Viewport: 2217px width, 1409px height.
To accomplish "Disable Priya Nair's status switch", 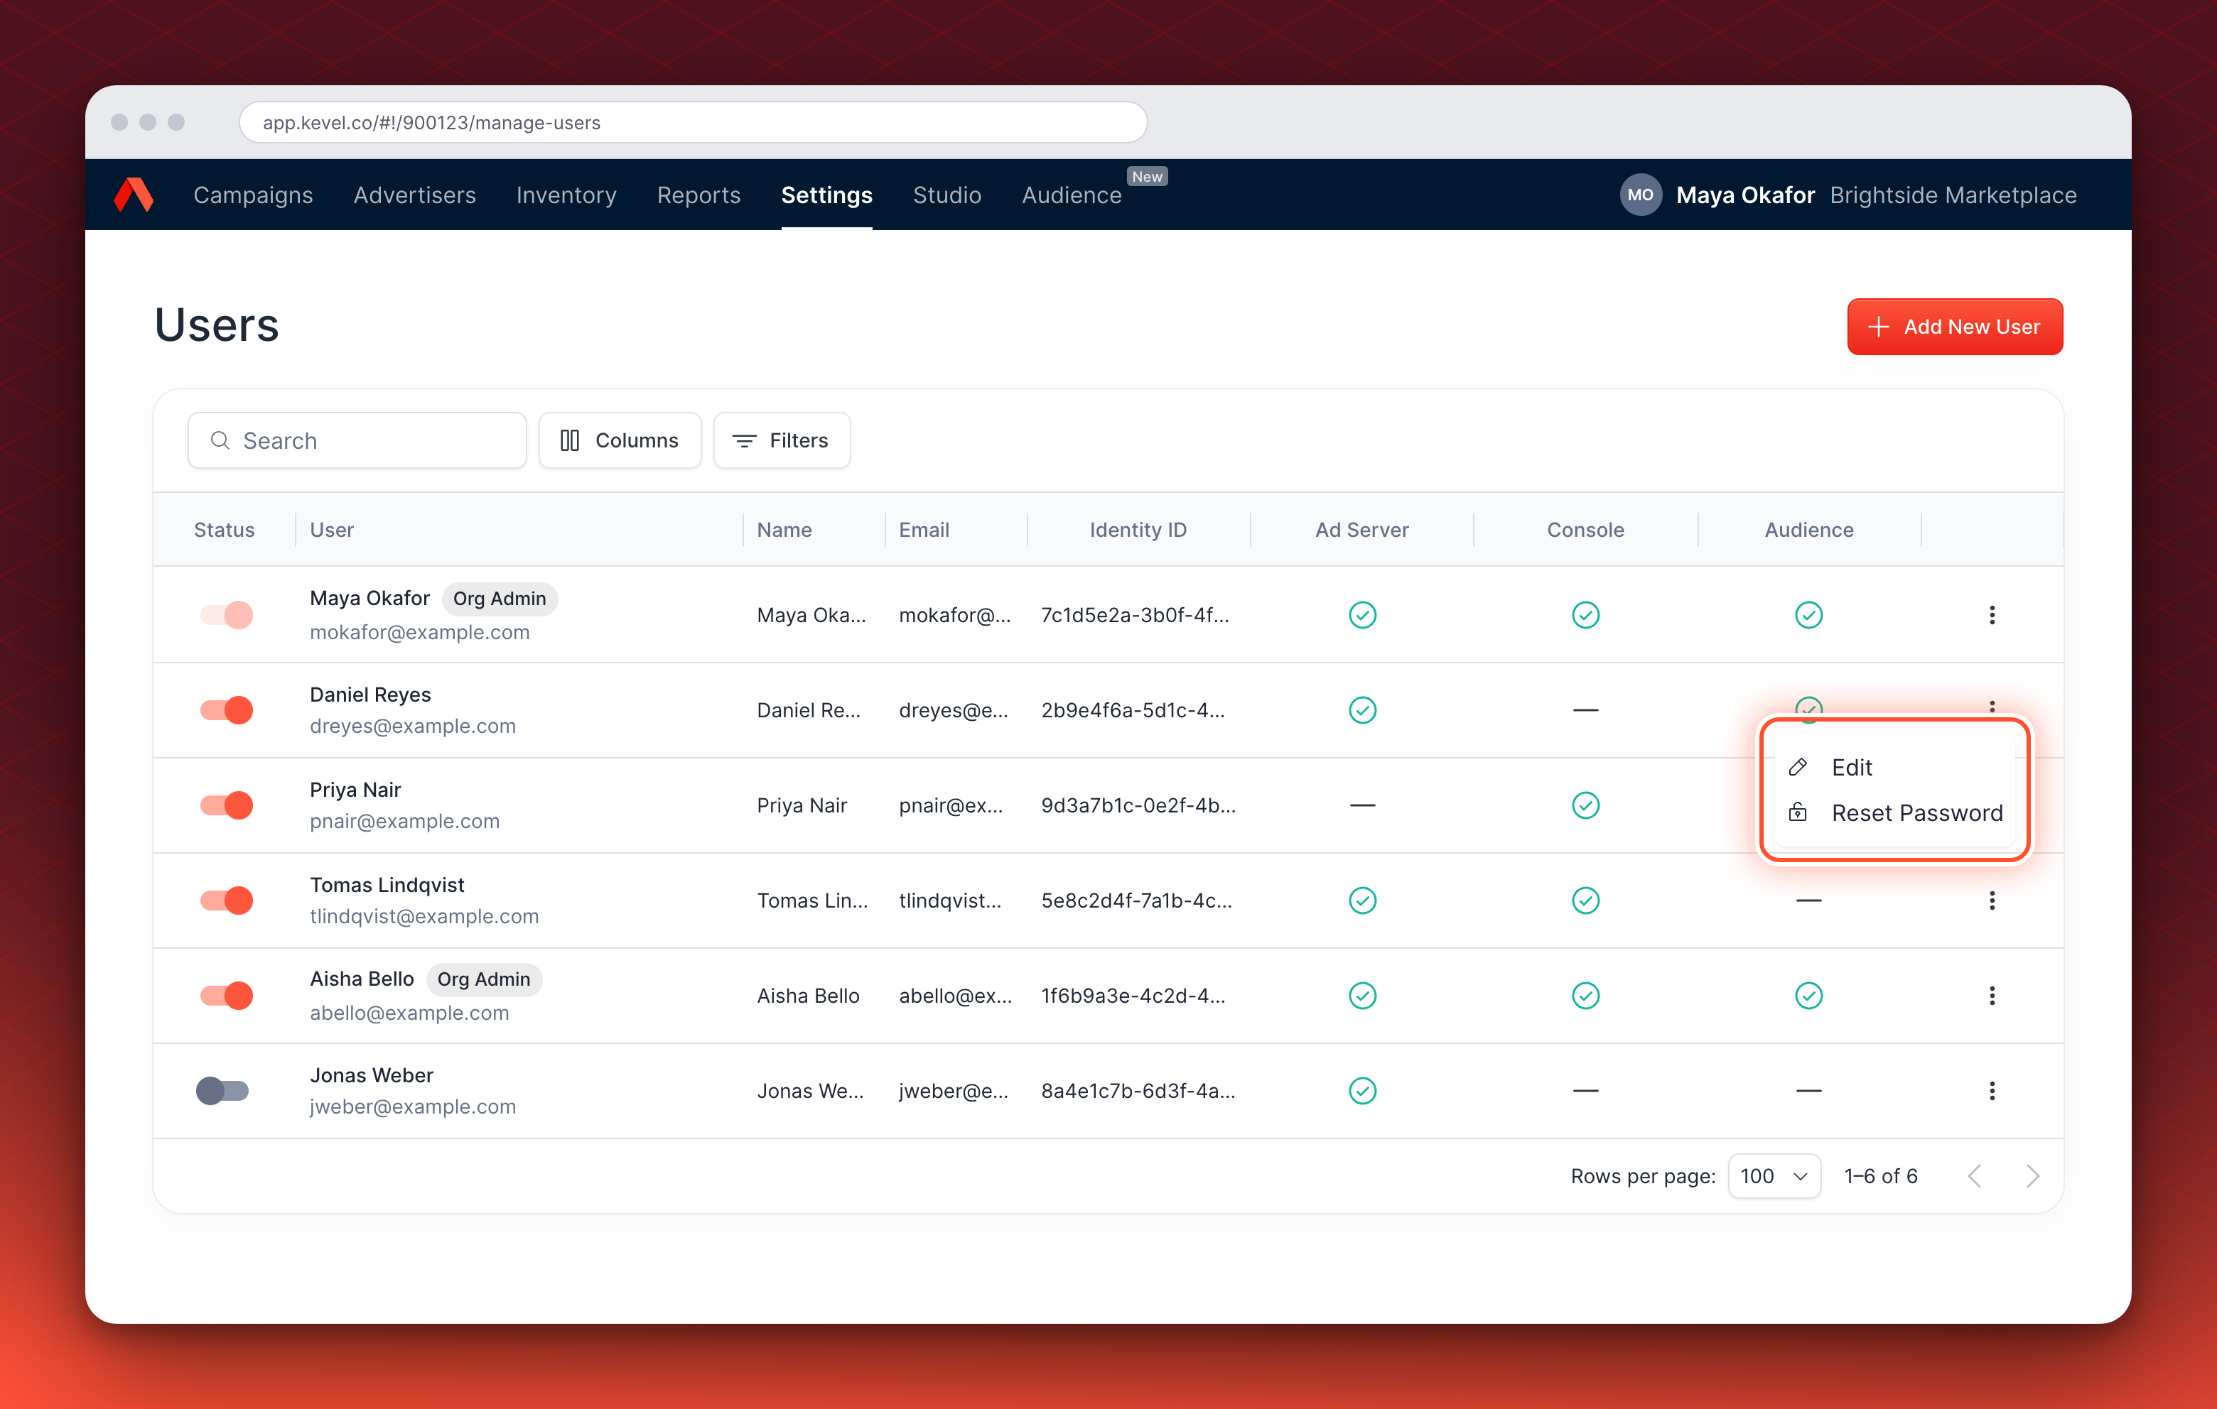I will [x=227, y=805].
